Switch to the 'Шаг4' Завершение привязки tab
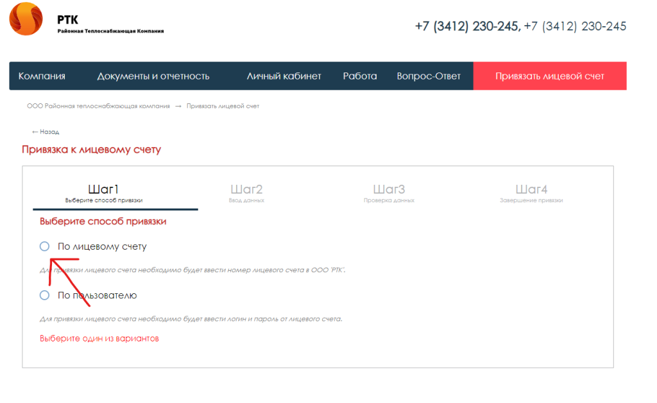Image resolution: width=657 pixels, height=403 pixels. (531, 193)
